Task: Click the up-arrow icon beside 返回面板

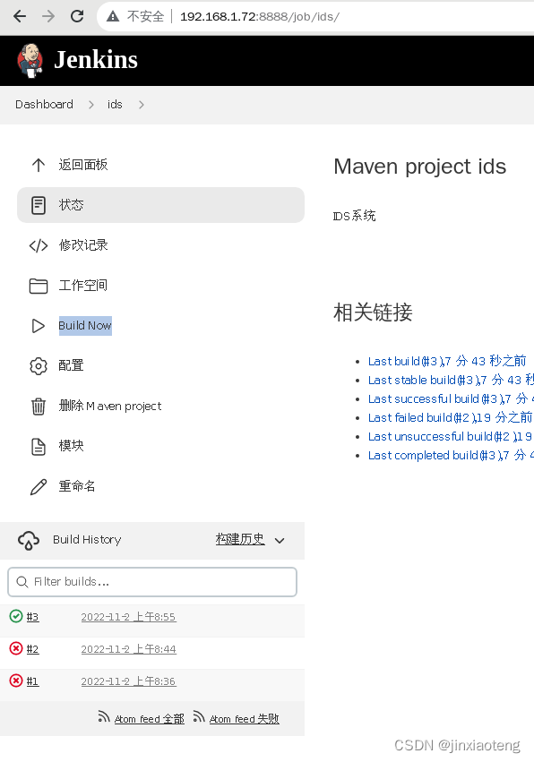Action: [x=39, y=166]
